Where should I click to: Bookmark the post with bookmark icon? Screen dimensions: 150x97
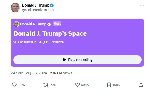(x=109, y=85)
